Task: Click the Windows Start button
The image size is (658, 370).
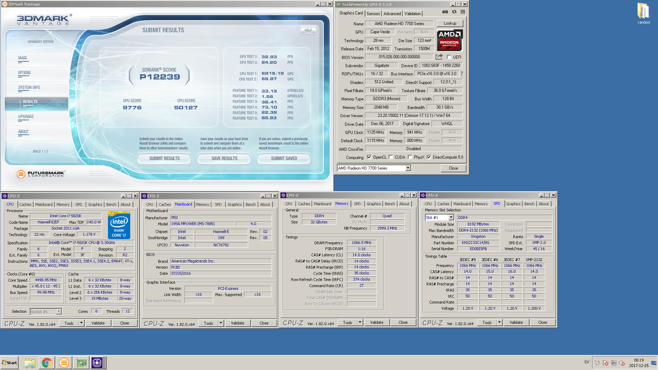Action: click(x=9, y=363)
